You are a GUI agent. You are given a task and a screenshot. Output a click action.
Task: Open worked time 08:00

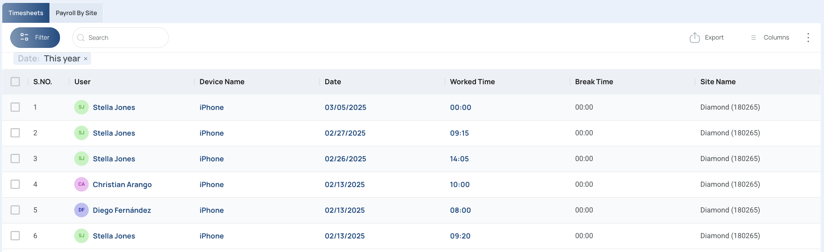coord(460,210)
